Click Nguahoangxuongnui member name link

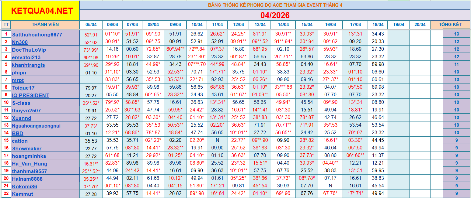coord(36,126)
